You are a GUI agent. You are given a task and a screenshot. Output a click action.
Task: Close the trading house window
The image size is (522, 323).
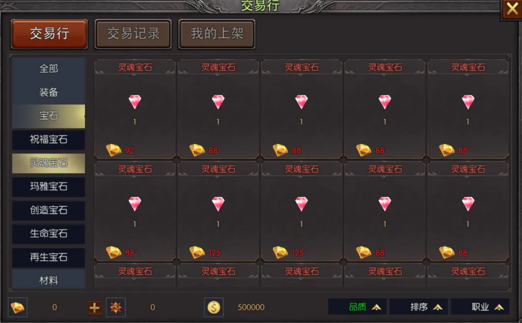(512, 9)
